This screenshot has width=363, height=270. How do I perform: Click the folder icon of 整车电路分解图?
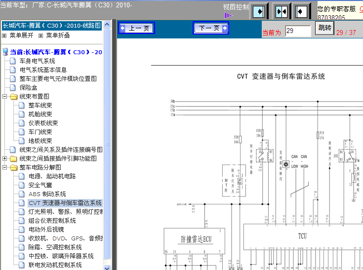point(14,168)
